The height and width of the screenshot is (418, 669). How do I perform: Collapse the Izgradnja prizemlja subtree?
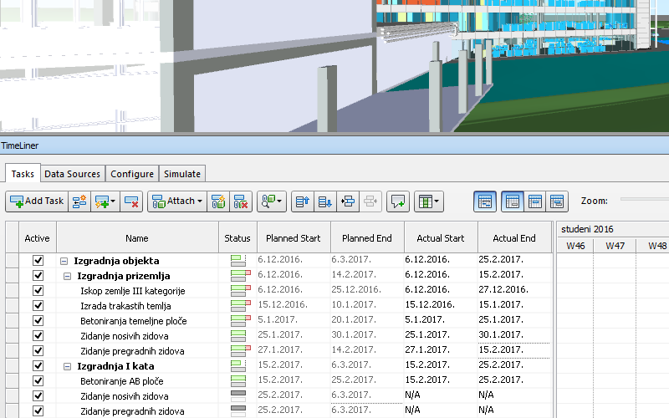68,276
